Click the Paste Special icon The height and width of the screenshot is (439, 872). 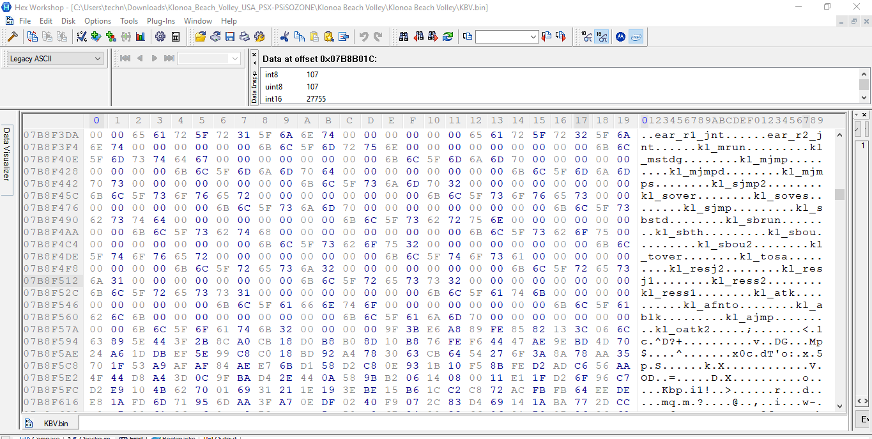coord(328,36)
